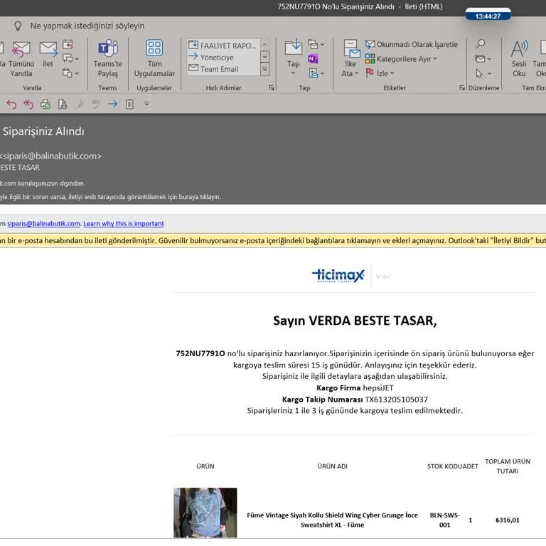
Task: Click the light bulb Tell Me icon
Action: pos(18,26)
